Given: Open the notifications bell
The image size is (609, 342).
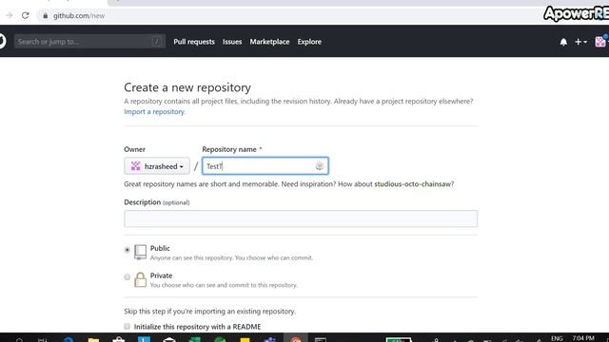Looking at the screenshot, I should pos(563,42).
